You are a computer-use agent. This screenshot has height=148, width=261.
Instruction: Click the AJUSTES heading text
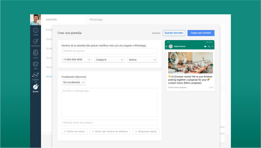click(51, 19)
